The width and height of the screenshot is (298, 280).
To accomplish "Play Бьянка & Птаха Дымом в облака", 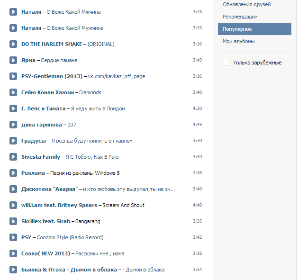I will [x=13, y=270].
